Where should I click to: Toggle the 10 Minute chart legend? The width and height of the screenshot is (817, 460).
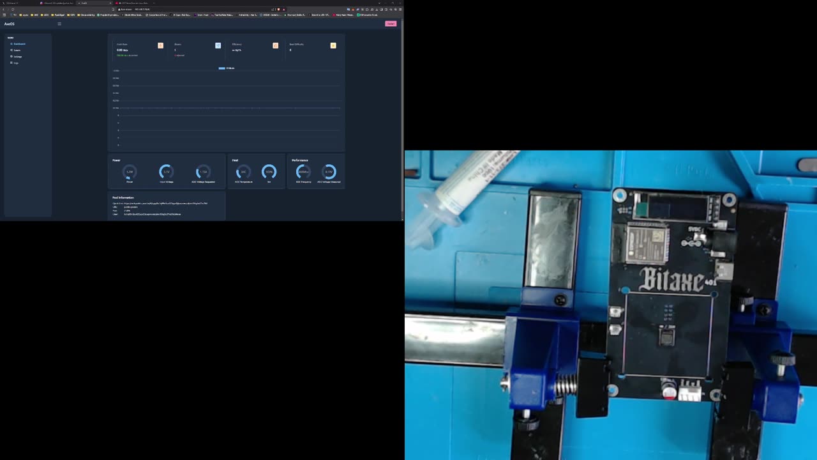(x=227, y=68)
